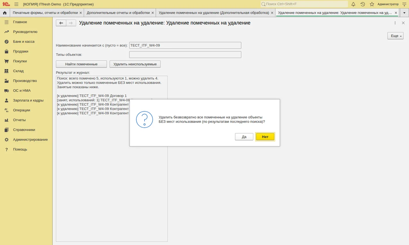Navigate forward with the right arrow button
409x245 pixels.
(71, 23)
